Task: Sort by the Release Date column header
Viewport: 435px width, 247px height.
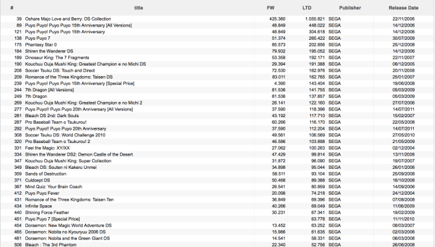Action: [x=403, y=8]
